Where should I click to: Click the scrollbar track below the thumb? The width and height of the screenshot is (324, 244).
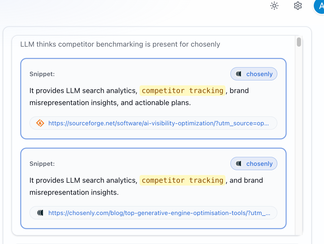[299, 141]
